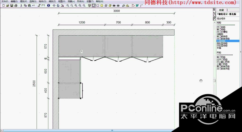Viewport: 242px width, 132px height.
Task: Zoom out with the minus magnifier
Action: coord(72,6)
